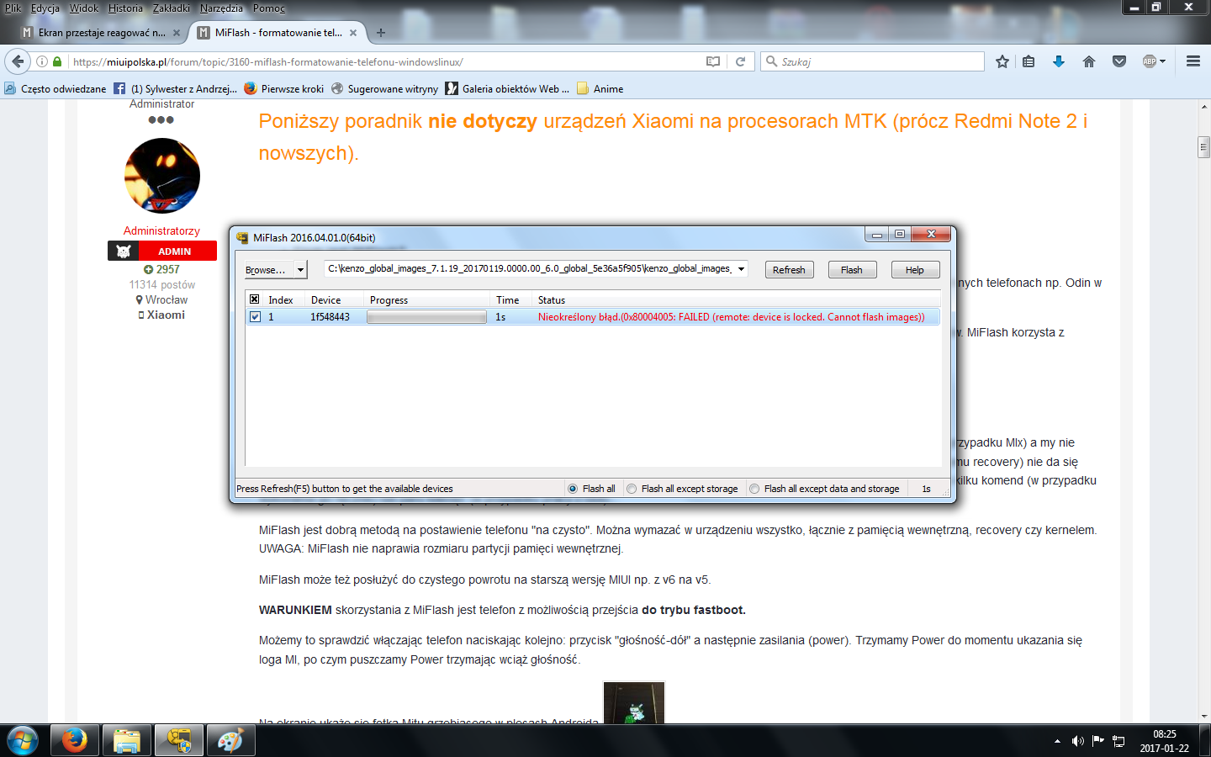Switch to 'Ekran przestaje reagować' tab
The height and width of the screenshot is (757, 1211).
[x=101, y=33]
